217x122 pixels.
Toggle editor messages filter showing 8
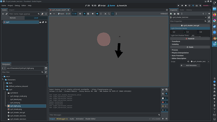164,110
